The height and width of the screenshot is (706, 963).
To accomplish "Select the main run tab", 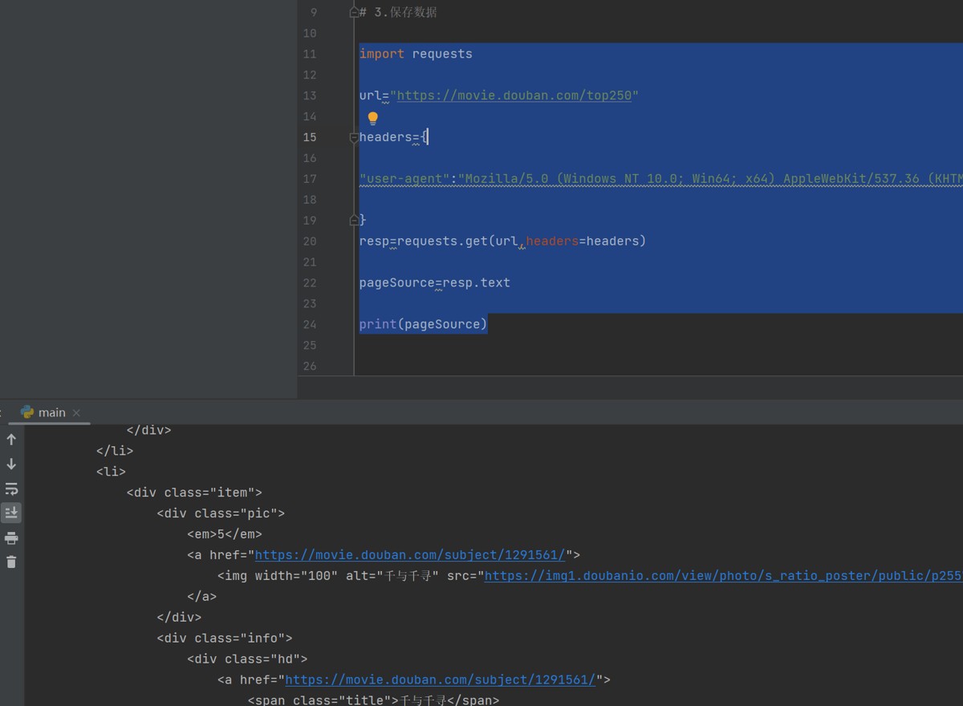I will point(51,412).
